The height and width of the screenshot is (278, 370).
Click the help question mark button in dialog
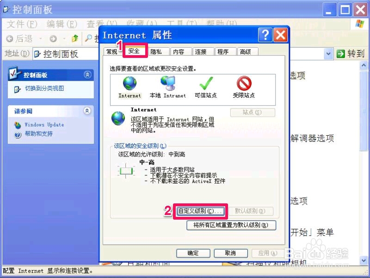coord(265,35)
